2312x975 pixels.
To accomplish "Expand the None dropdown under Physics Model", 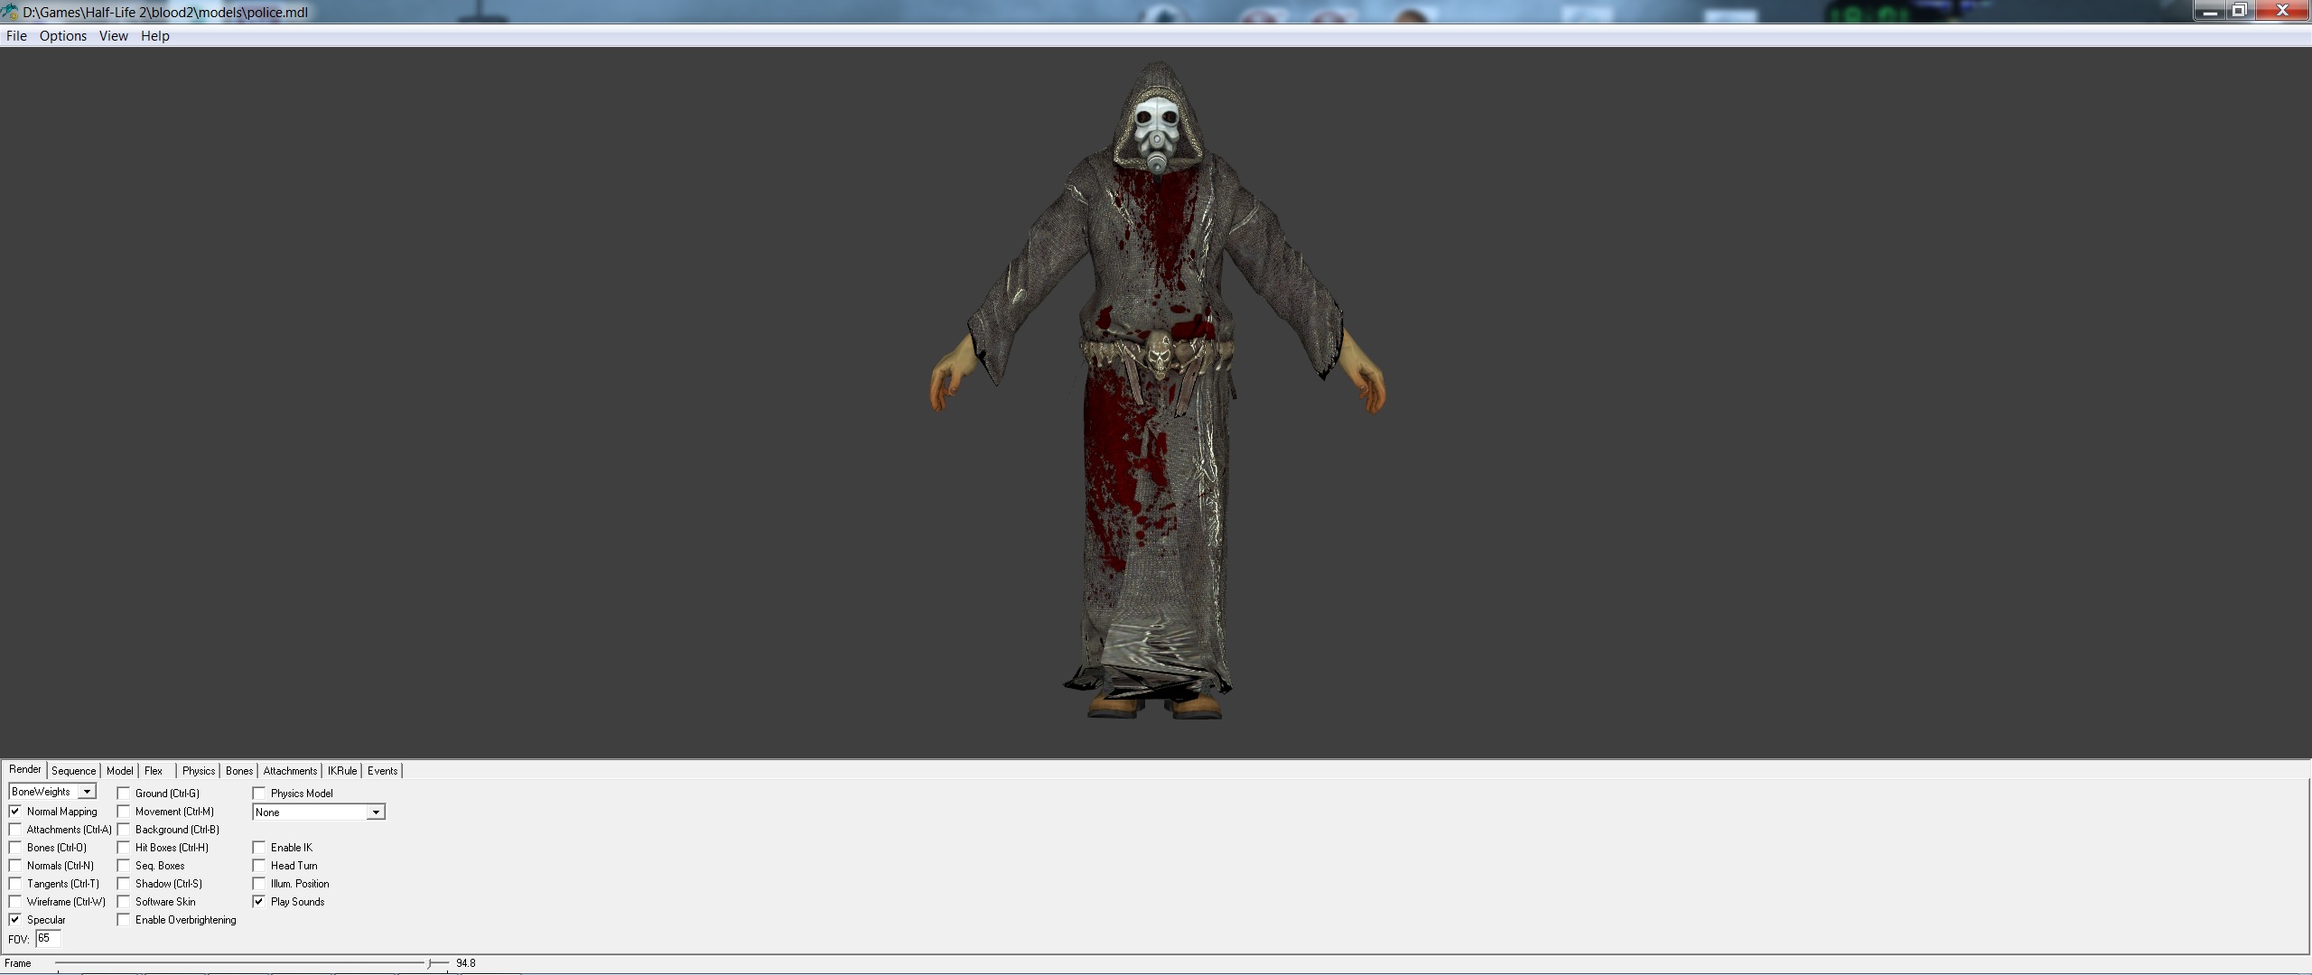I will click(x=375, y=812).
